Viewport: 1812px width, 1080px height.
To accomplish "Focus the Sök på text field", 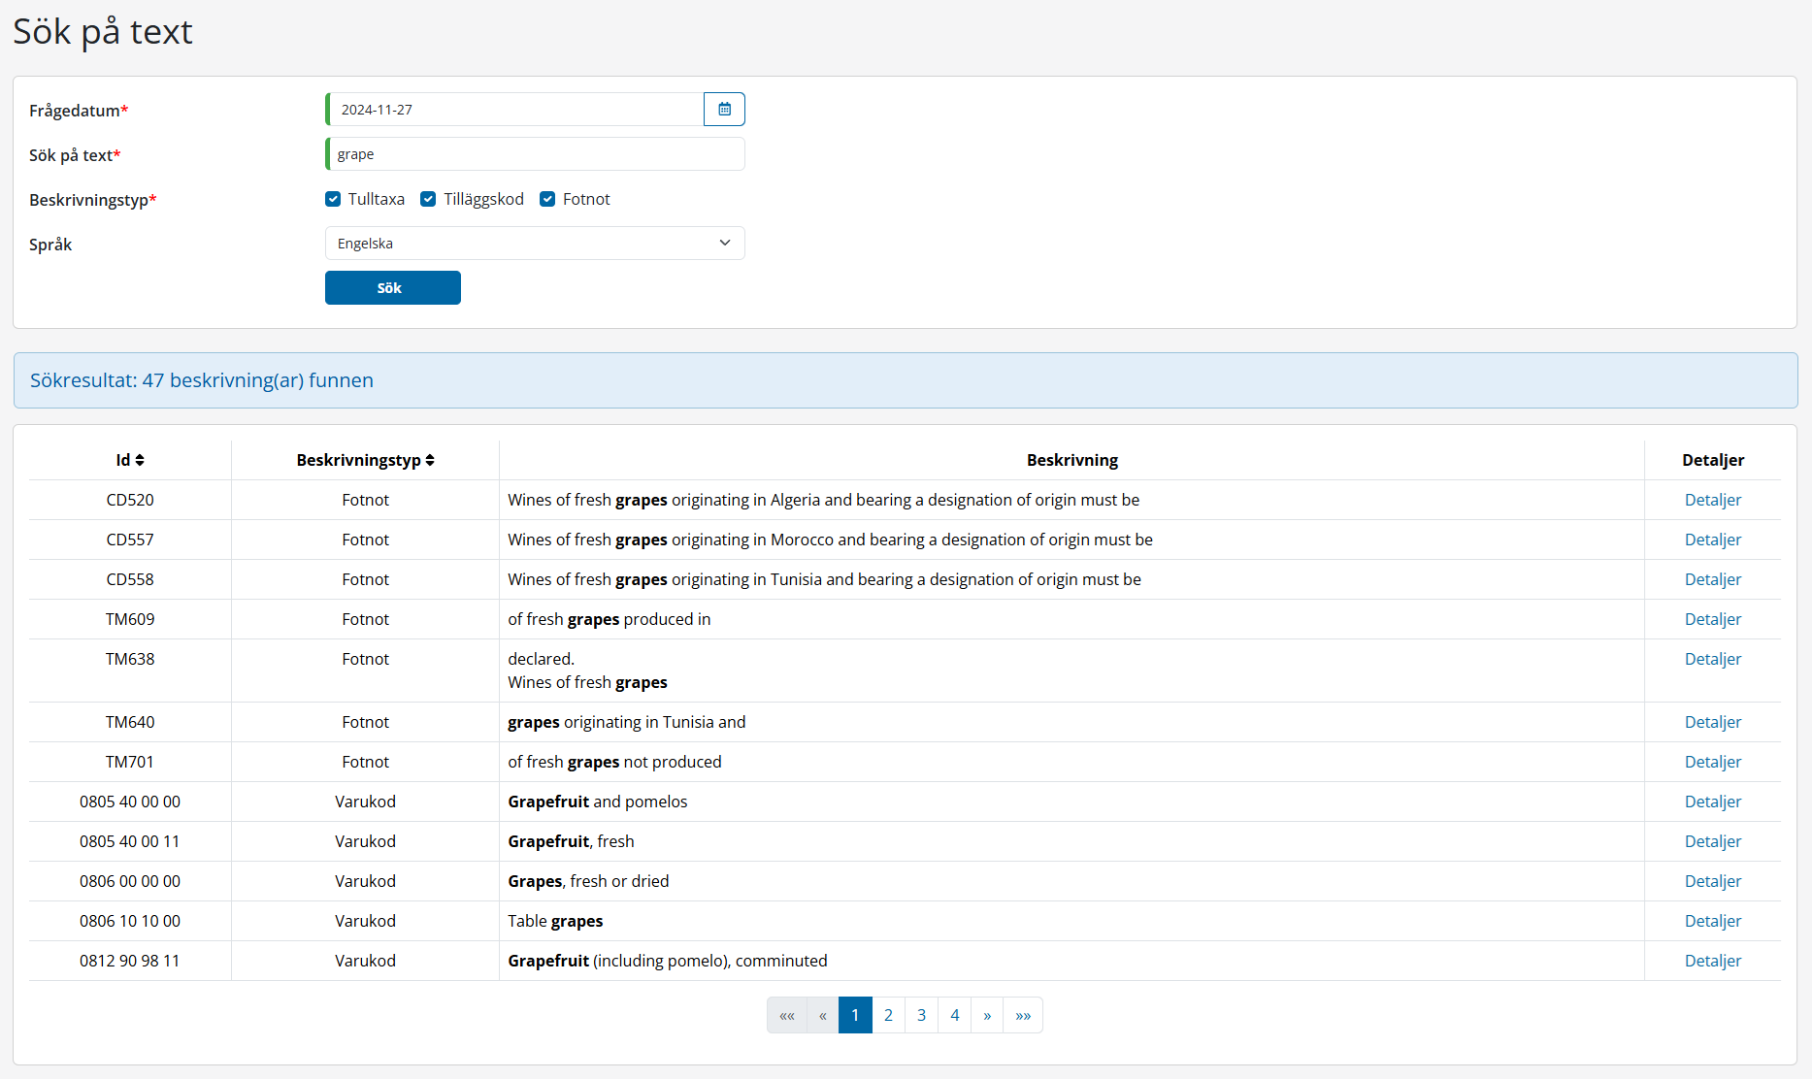I will click(x=535, y=154).
